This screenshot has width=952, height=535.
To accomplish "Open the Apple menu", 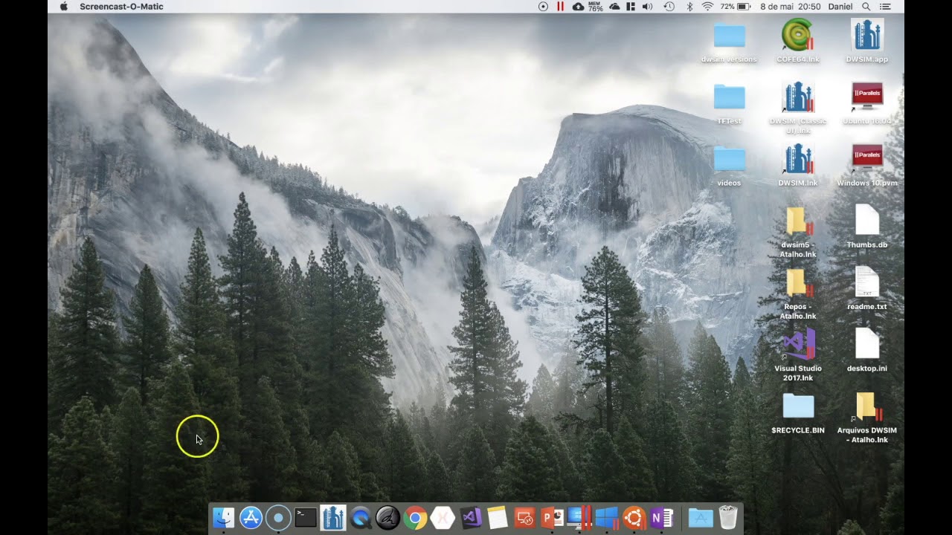I will pyautogui.click(x=63, y=7).
